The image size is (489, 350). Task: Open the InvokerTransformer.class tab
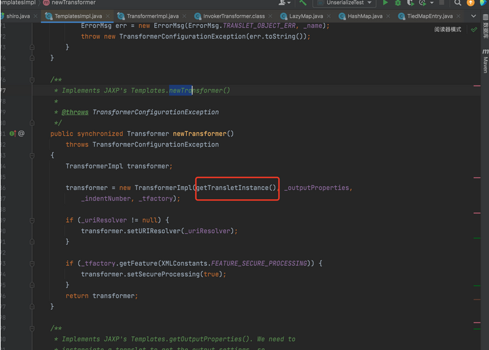[x=234, y=16]
